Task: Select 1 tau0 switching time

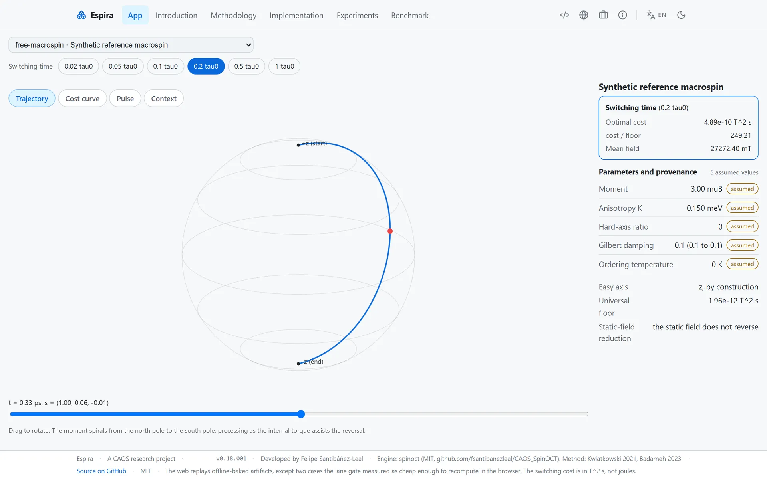Action: 284,66
